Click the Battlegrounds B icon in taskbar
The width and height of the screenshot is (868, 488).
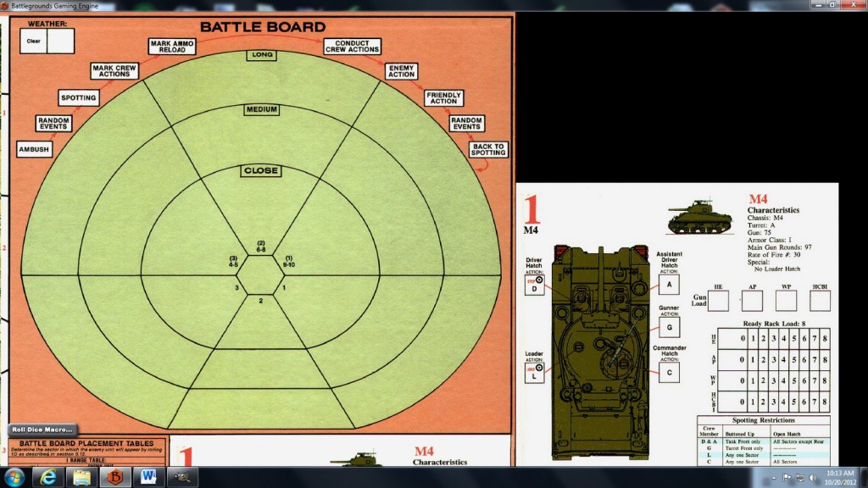(x=115, y=477)
